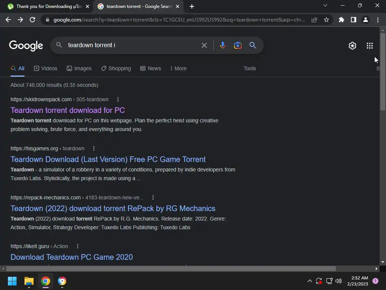Open Download Teardown PC Game 2020 link
Screen dimensions: 386x290
[72, 257]
